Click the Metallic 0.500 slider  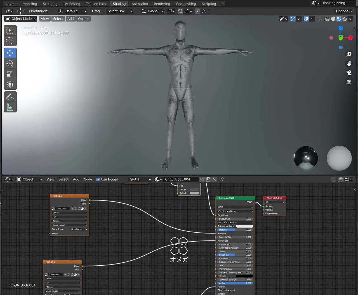(235, 230)
